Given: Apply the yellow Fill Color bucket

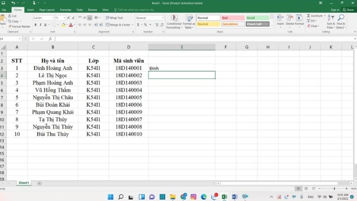Looking at the screenshot, I should 63,25.
